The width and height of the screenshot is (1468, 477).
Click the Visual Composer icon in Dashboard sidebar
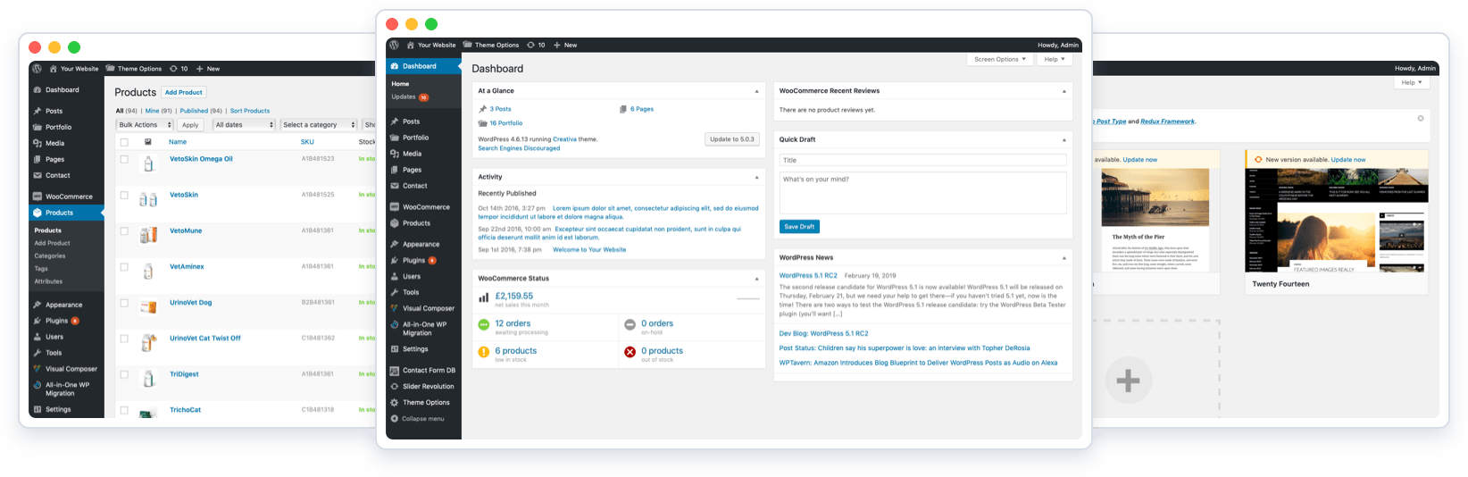[395, 308]
